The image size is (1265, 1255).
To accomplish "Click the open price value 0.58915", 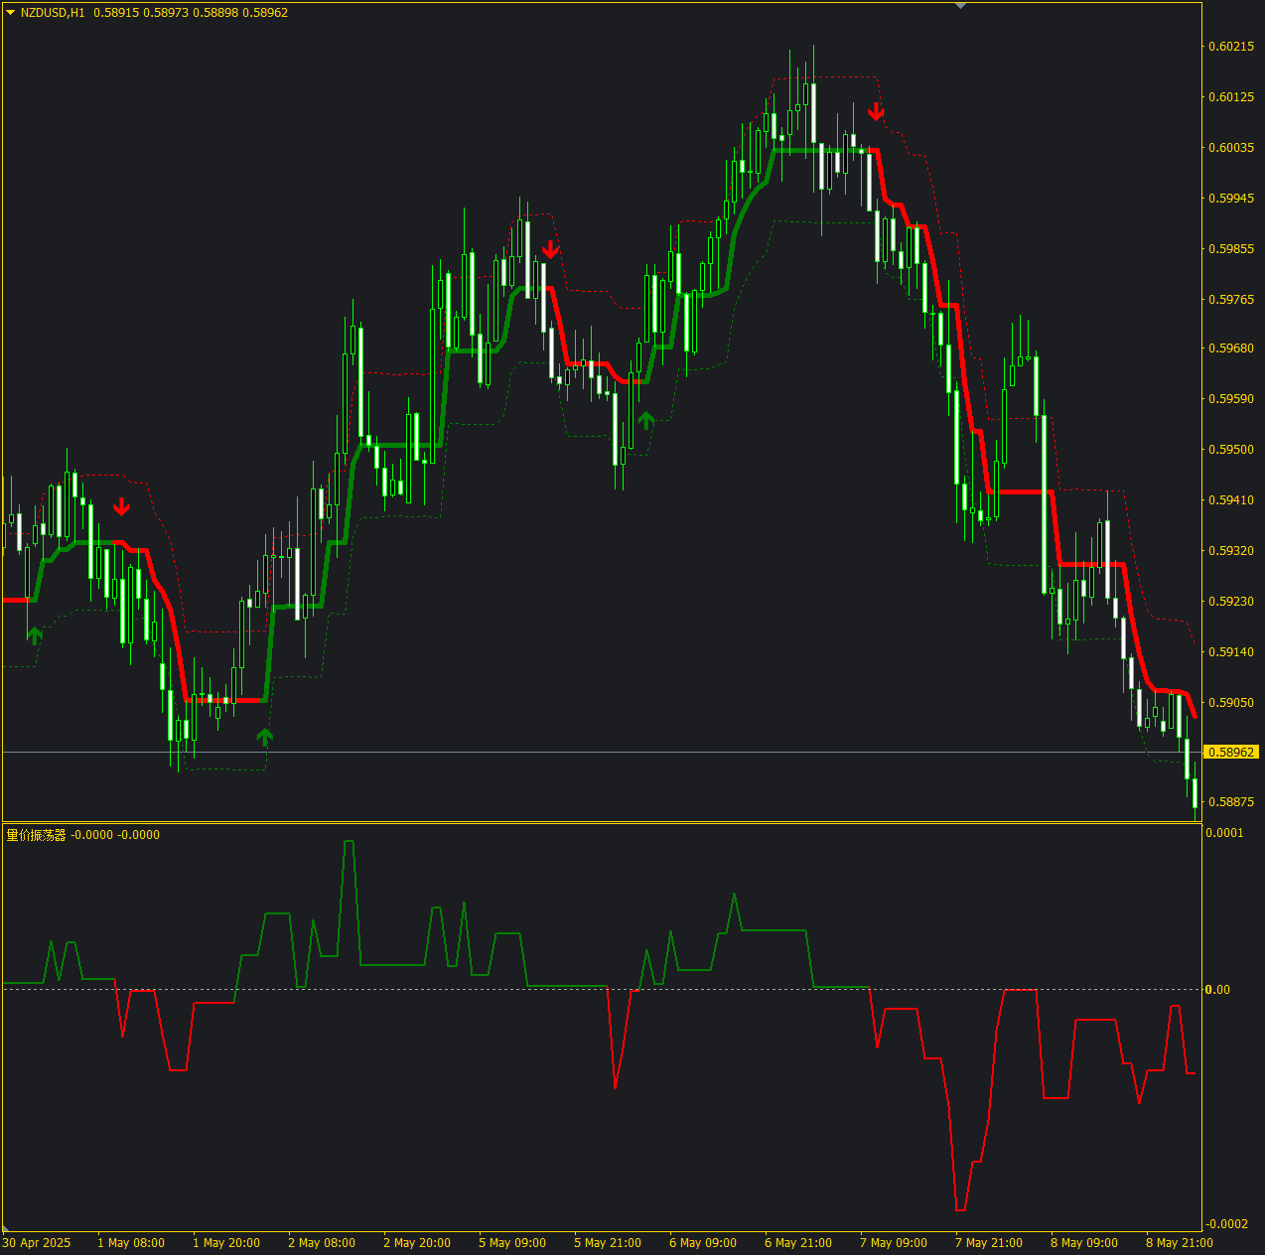I will (x=116, y=13).
